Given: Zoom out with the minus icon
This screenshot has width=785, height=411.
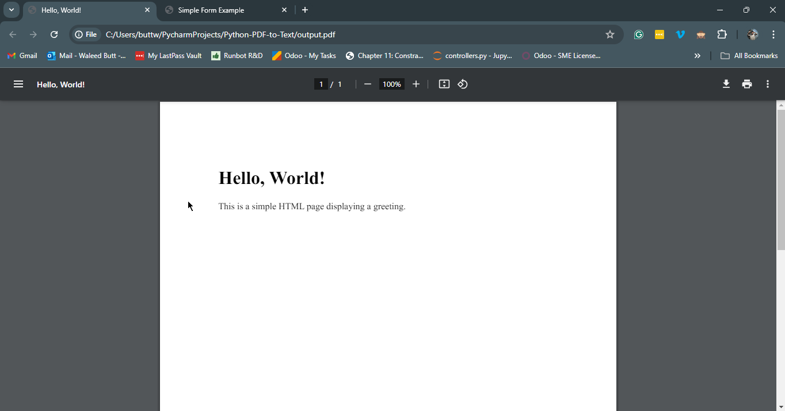Looking at the screenshot, I should 368,84.
